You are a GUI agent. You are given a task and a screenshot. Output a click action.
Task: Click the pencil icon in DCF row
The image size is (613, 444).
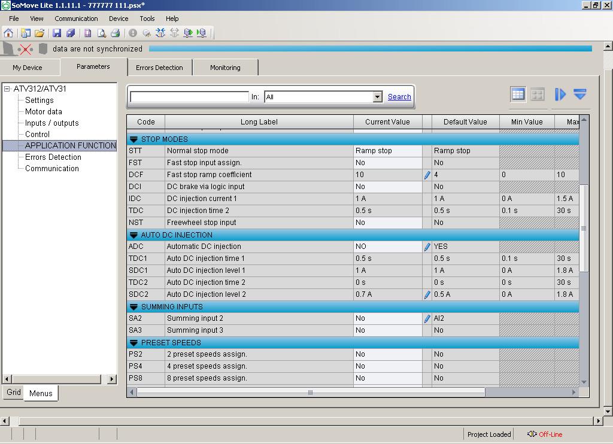coord(427,175)
